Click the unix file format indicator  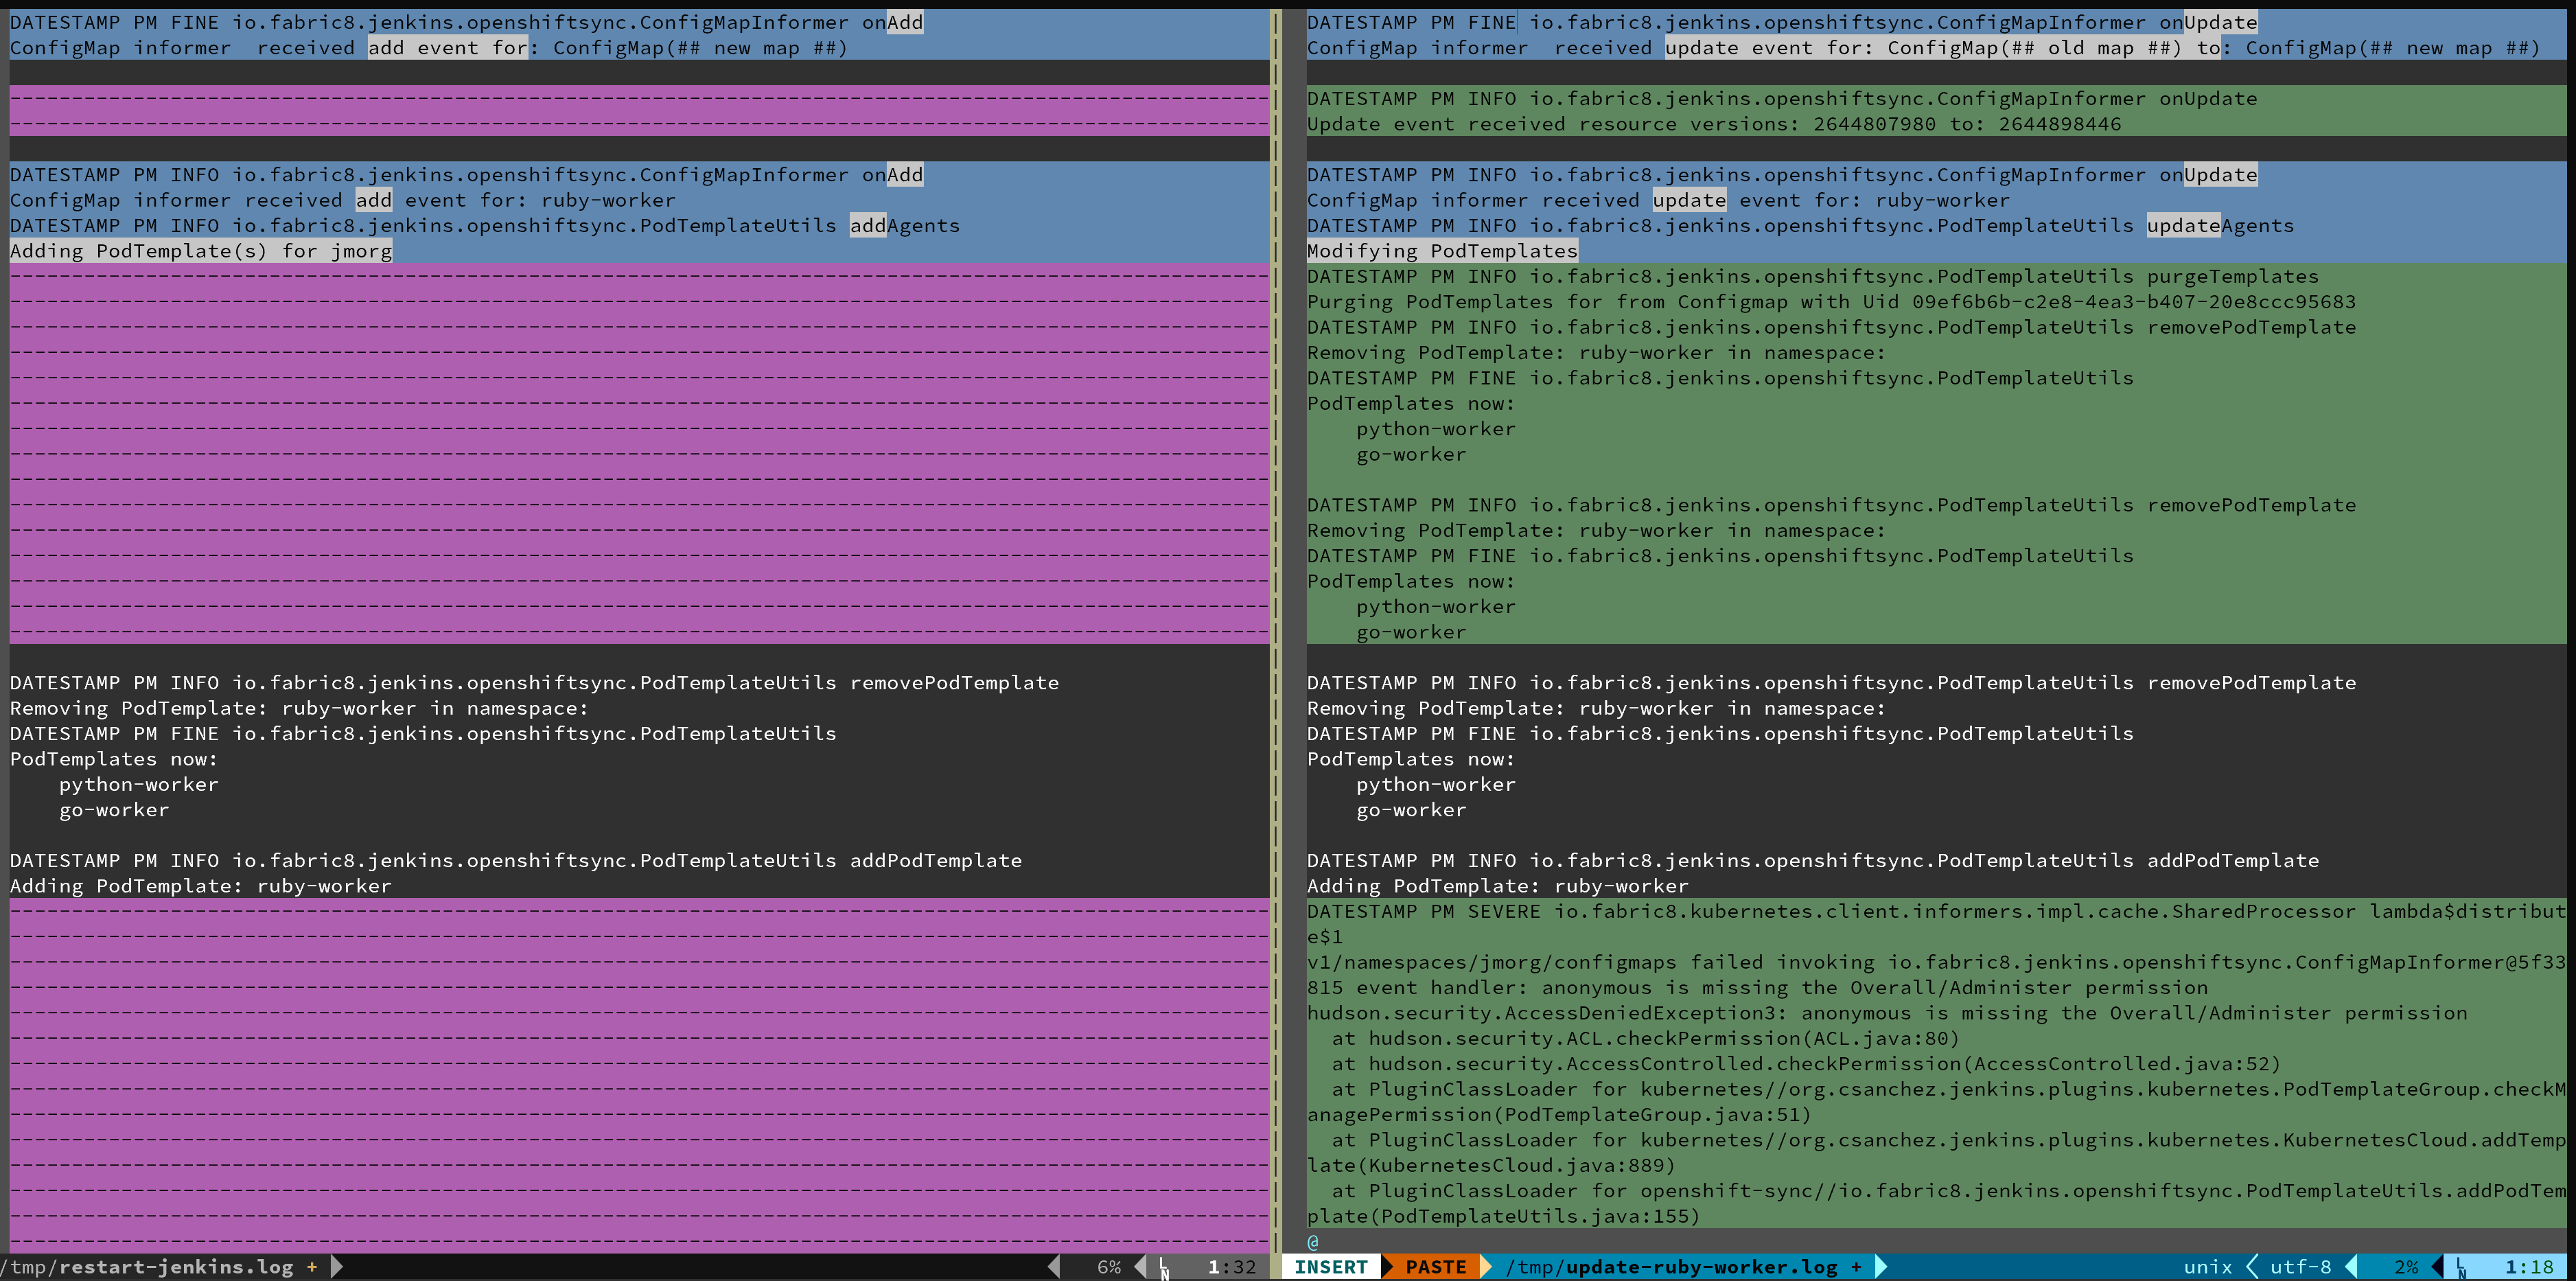pos(2207,1267)
